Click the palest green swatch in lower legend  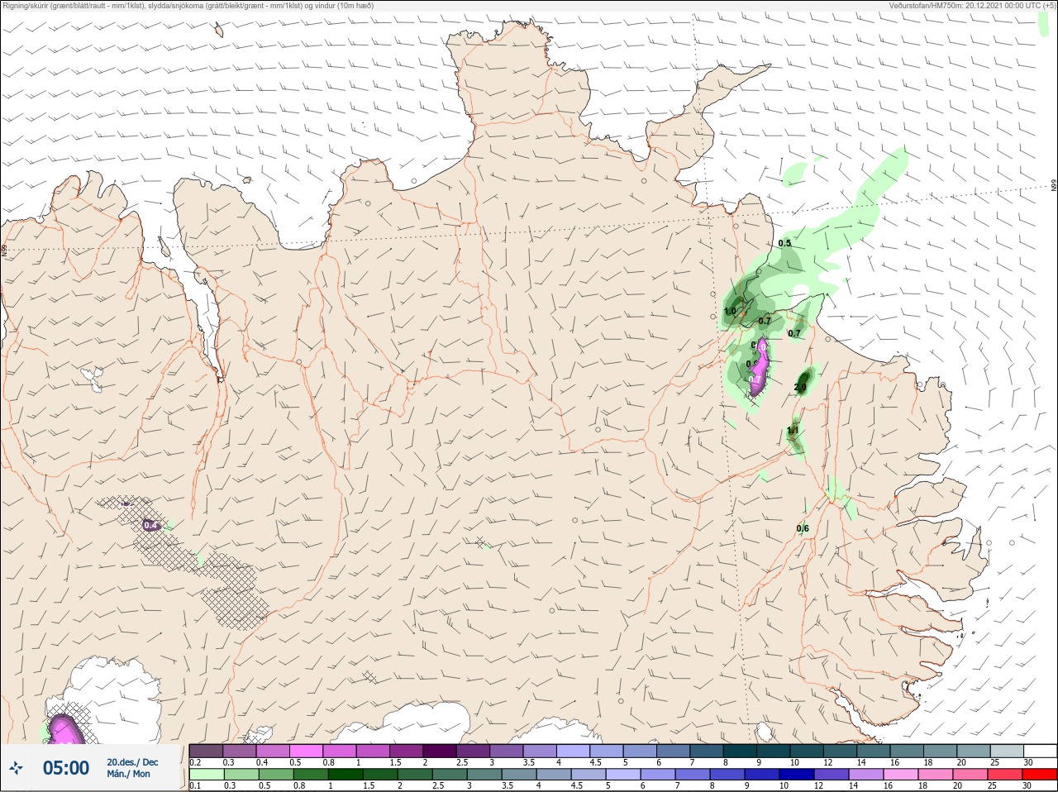pos(206,775)
